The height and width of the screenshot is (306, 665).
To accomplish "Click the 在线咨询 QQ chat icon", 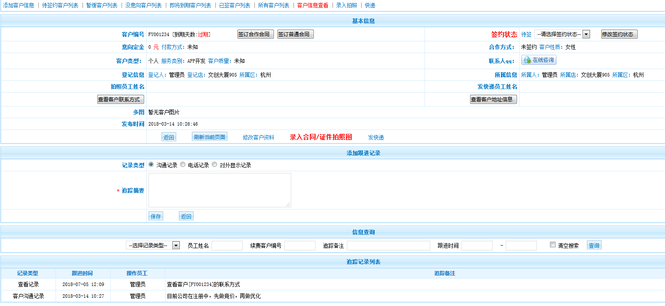I will click(539, 60).
